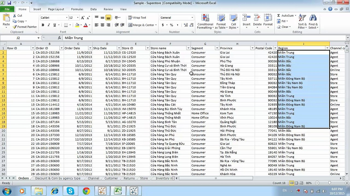Screen dimensions: 350x196
Task: Increase indent in the Alignment group
Action: [122, 25]
